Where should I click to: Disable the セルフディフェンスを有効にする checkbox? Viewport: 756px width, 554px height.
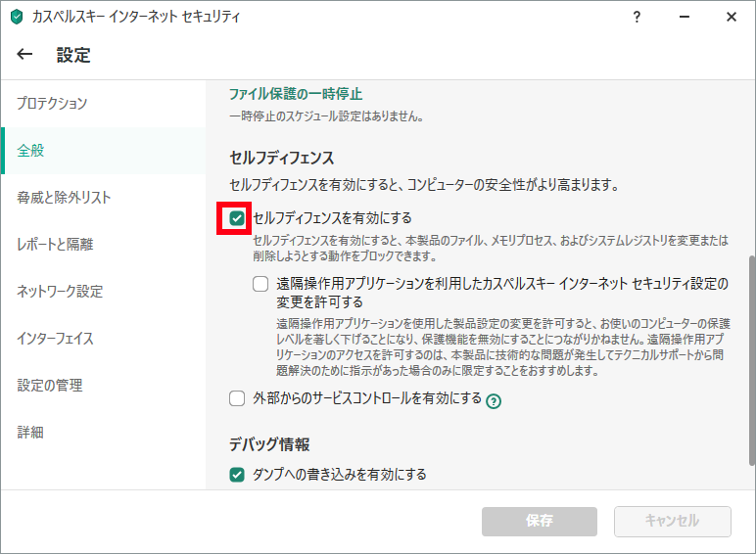[x=236, y=218]
